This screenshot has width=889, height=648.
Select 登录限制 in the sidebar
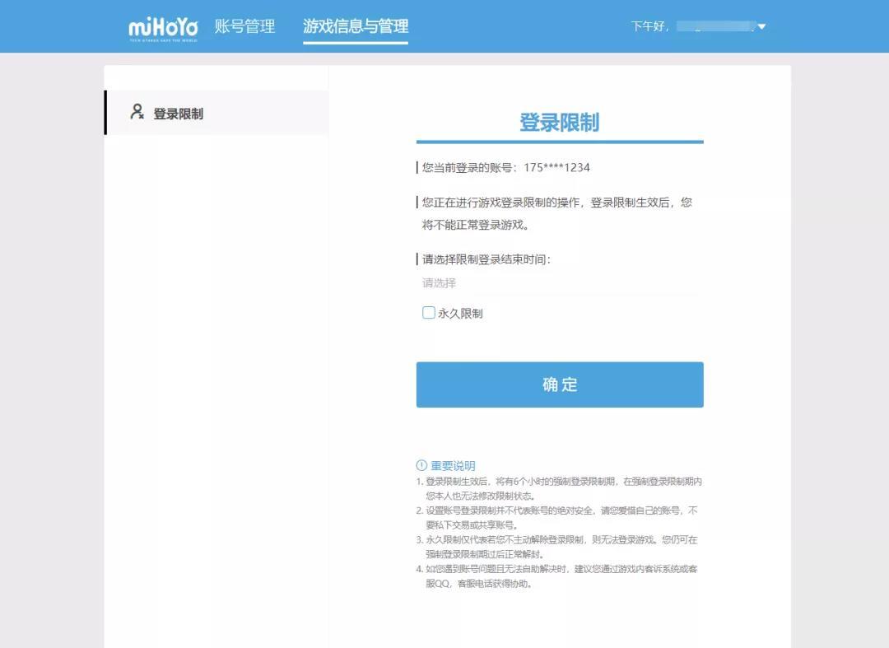217,113
